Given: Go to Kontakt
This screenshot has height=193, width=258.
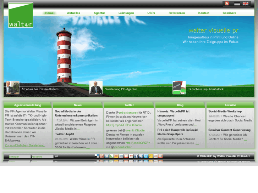Looking at the screenshot, I should tap(204, 13).
